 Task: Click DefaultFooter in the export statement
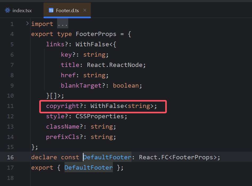[88, 167]
